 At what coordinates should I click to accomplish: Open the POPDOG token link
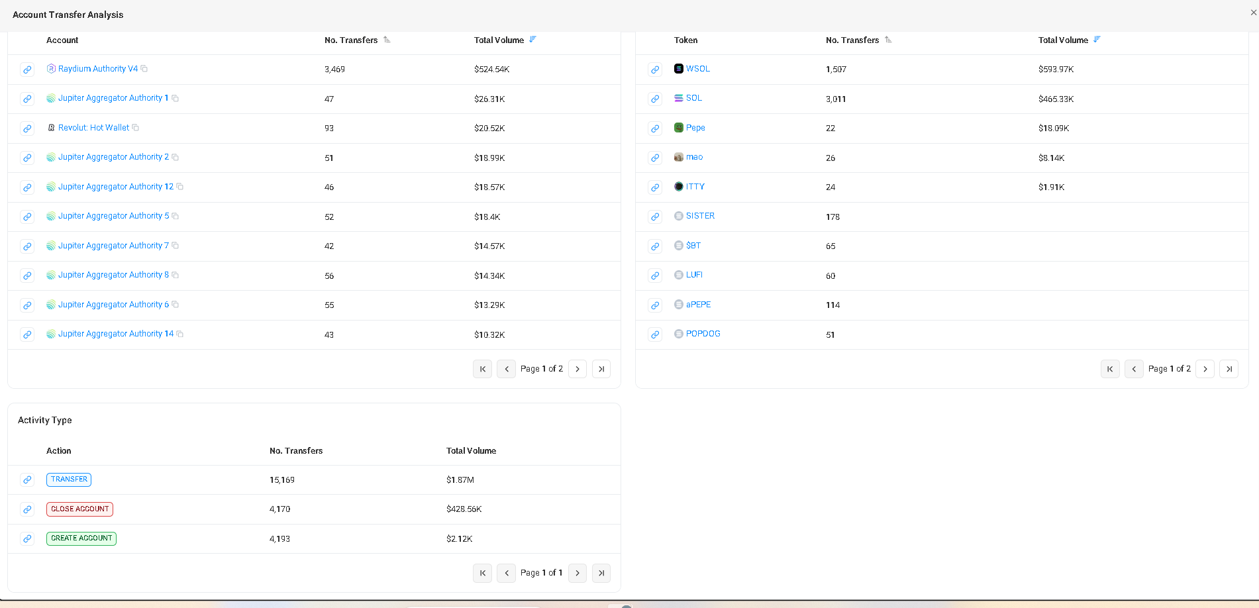(703, 334)
